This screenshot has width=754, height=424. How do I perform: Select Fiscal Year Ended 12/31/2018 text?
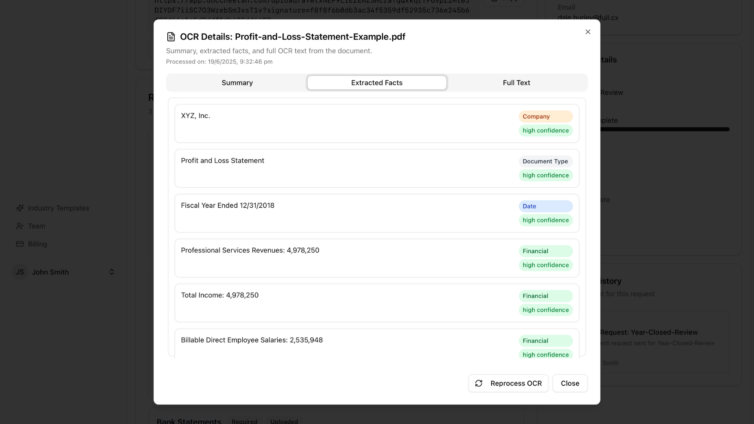point(228,205)
